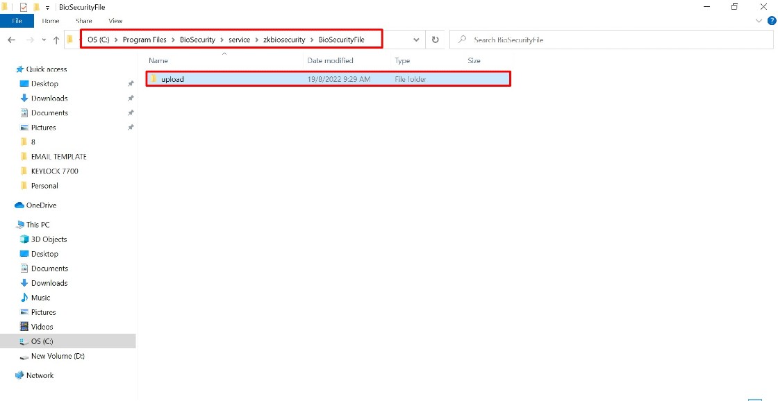Open the File menu tab

click(17, 21)
